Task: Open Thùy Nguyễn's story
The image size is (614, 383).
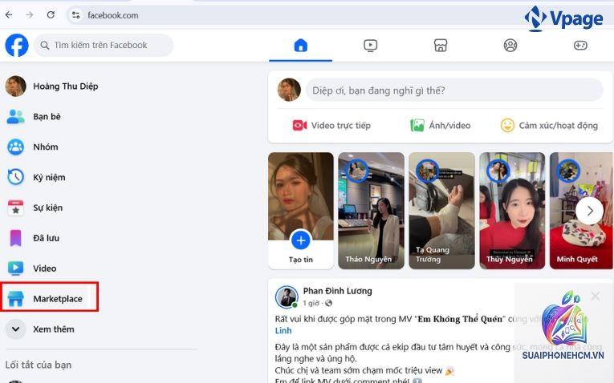Action: click(512, 211)
